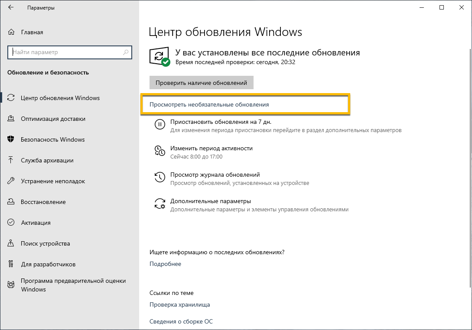Open the Просмотреть необязательные обновления link
Screen dimensions: 472x330
[209, 104]
